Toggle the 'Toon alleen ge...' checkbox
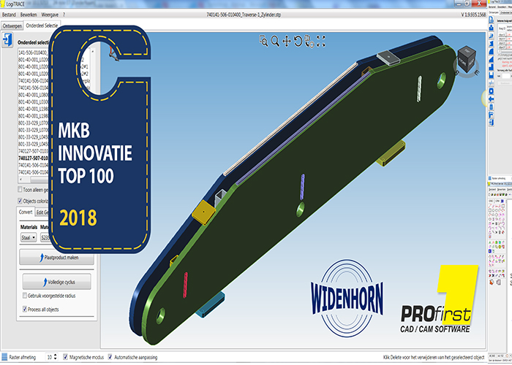Image resolution: width=512 pixels, height=365 pixels. point(20,189)
